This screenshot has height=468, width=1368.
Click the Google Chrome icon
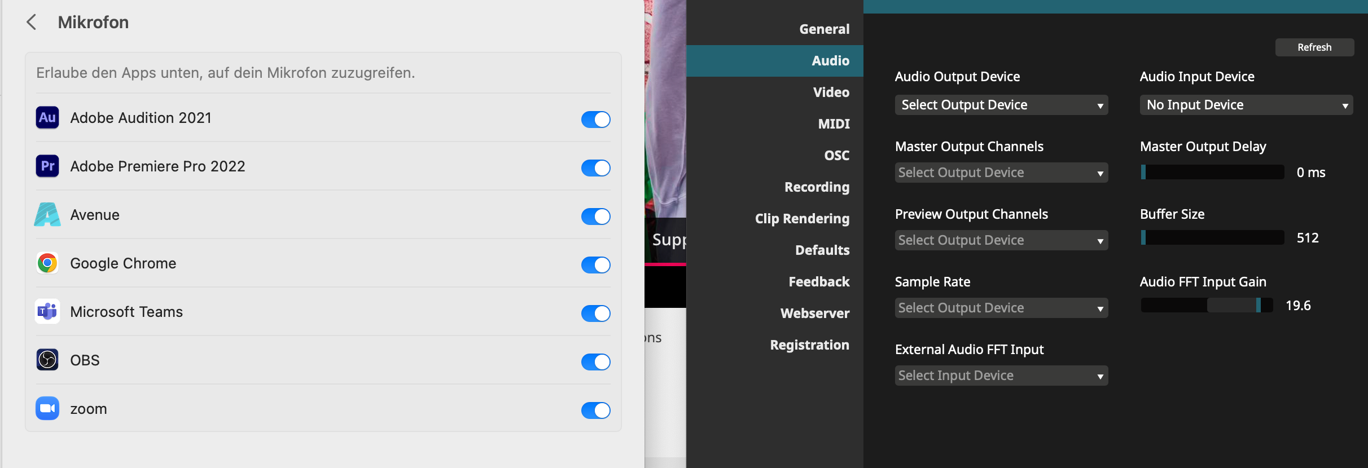[x=47, y=263]
